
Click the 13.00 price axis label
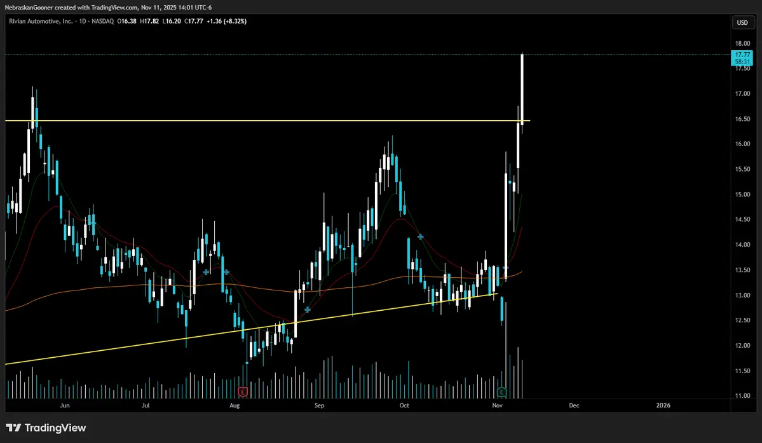tap(742, 296)
